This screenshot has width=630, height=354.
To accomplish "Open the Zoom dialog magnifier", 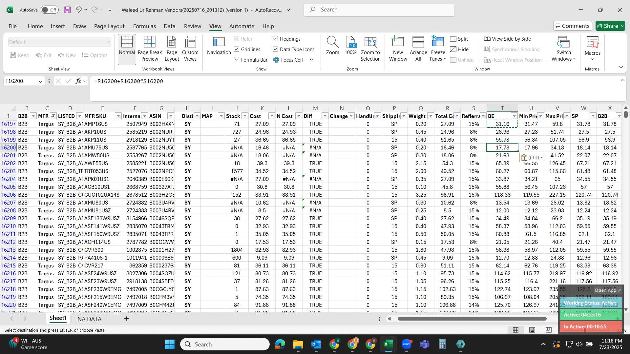I will [332, 46].
